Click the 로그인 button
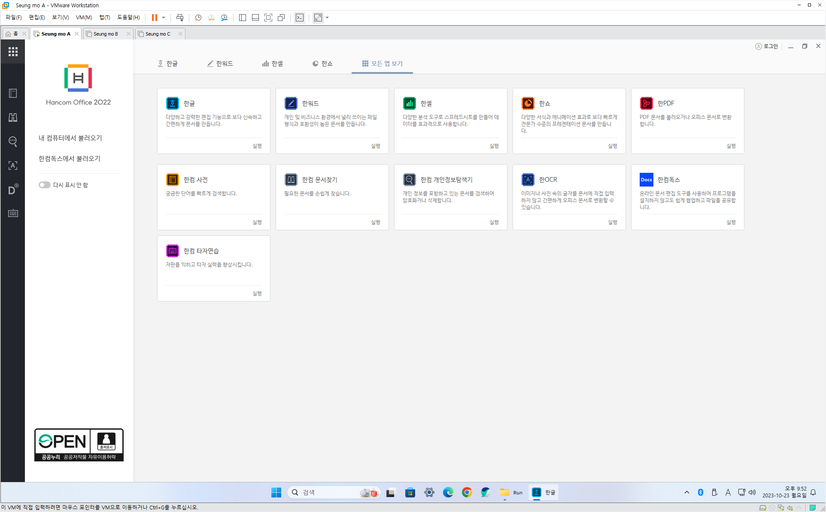 coord(767,46)
